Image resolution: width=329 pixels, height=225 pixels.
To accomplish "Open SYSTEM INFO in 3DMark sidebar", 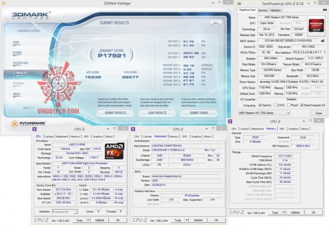I will 21,63.
